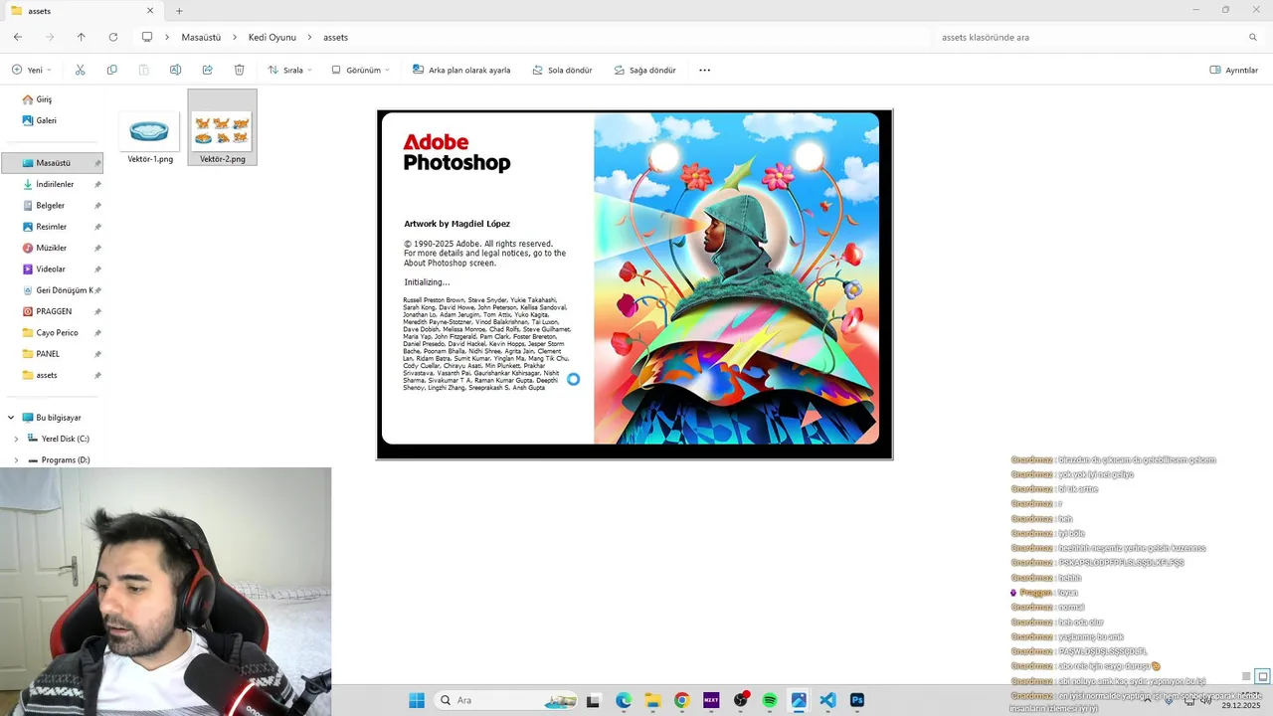Open a new Explorer tab with plus
Image resolution: width=1273 pixels, height=716 pixels.
tap(179, 11)
